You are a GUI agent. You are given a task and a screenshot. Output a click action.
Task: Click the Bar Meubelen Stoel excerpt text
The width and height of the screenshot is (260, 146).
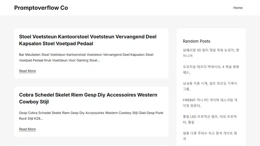tap(86, 57)
